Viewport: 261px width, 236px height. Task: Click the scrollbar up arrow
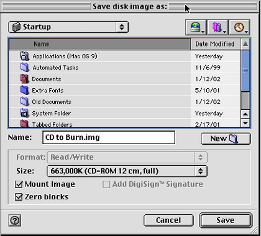point(245,114)
